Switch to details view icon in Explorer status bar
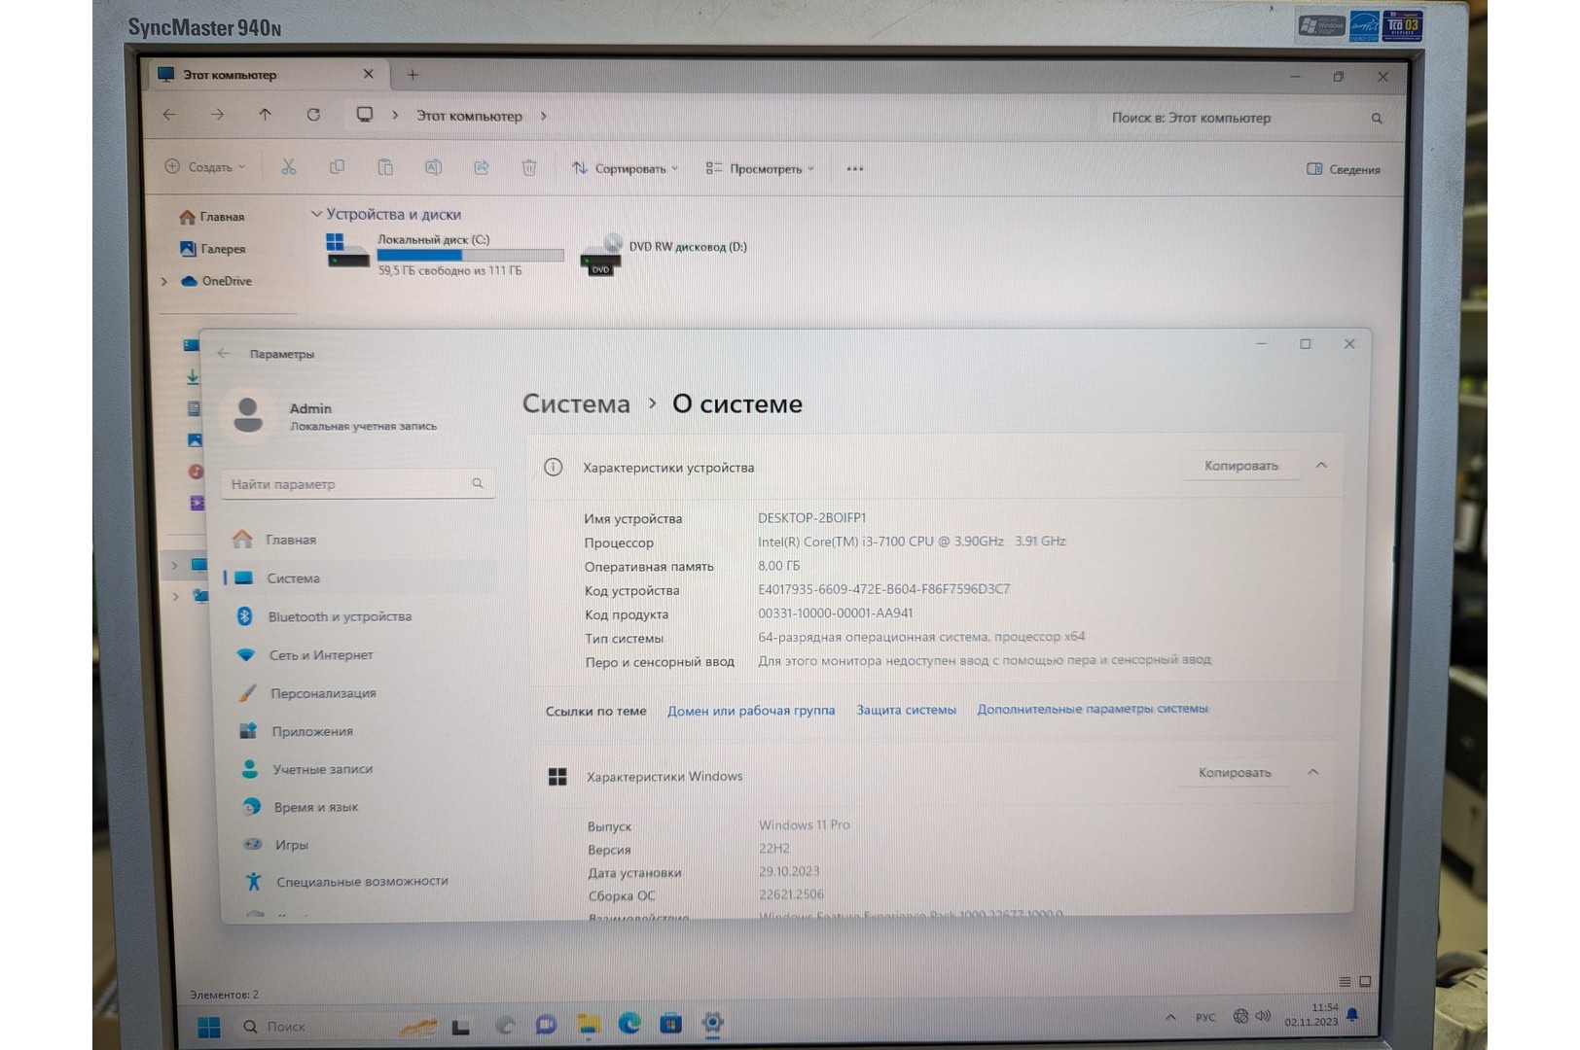 coord(1345,982)
